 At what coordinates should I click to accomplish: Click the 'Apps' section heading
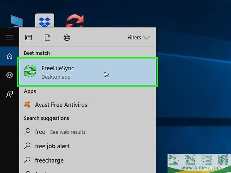pyautogui.click(x=30, y=91)
